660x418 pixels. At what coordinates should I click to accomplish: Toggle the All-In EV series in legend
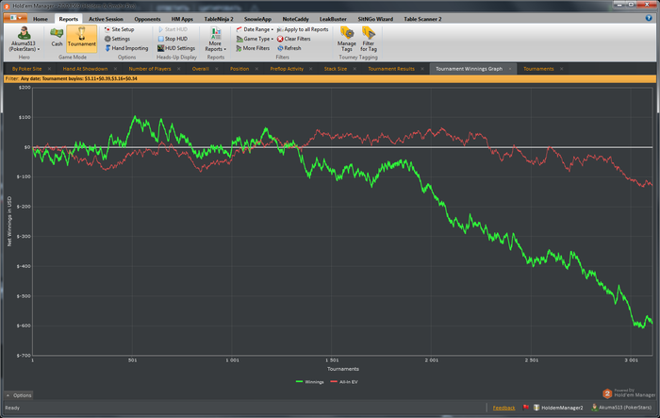(x=344, y=382)
